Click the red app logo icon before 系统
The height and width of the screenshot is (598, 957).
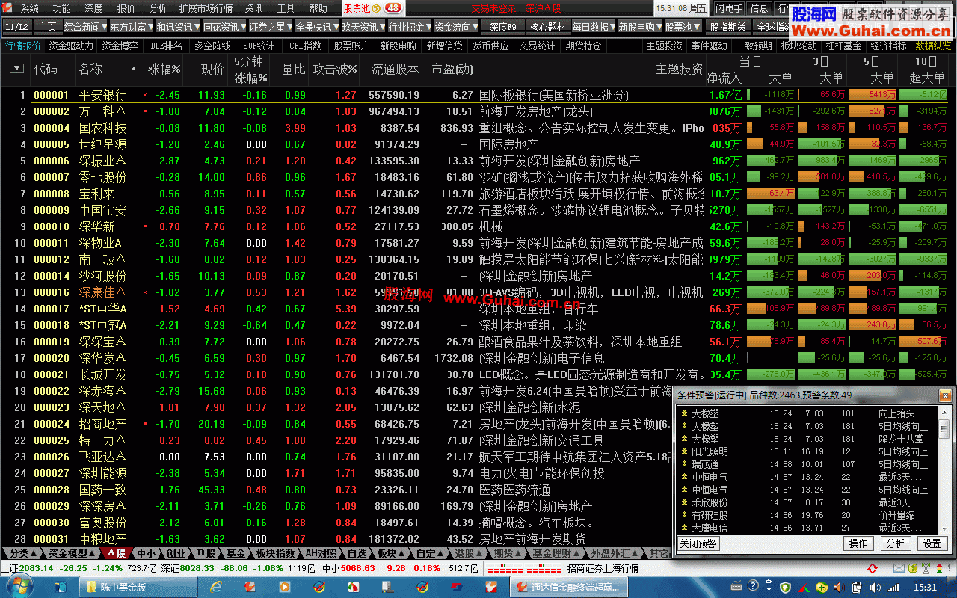point(7,8)
